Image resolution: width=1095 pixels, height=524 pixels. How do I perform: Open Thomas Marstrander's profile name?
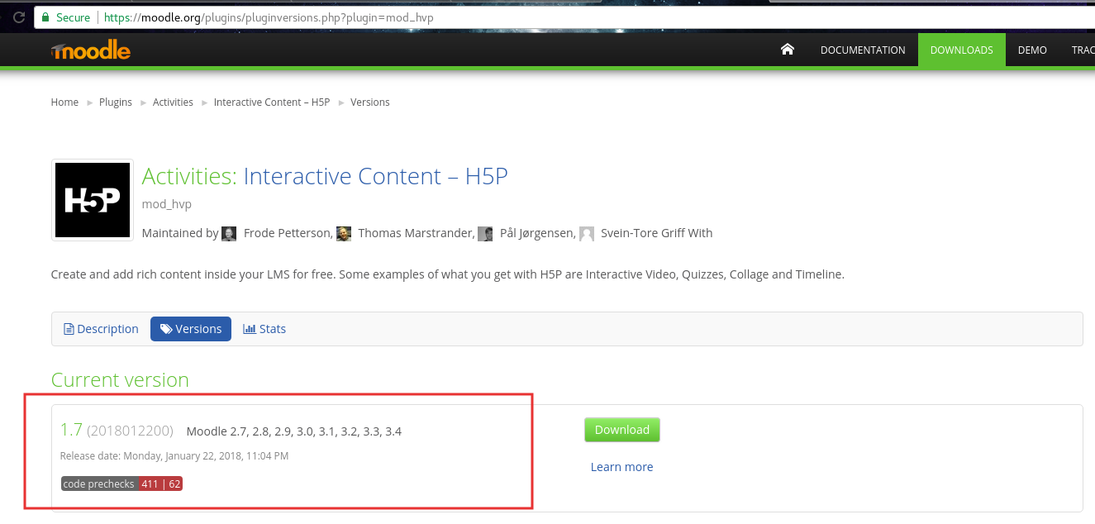coord(416,233)
